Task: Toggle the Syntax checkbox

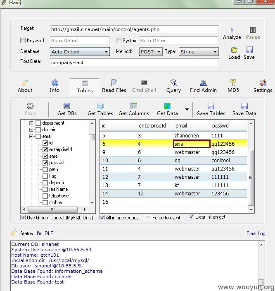Action: (x=119, y=40)
